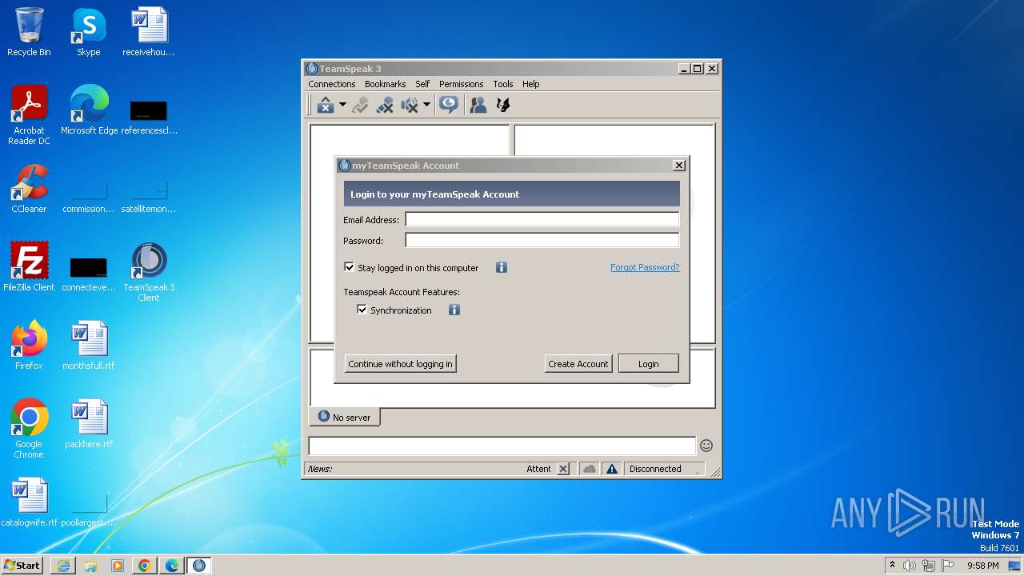The width and height of the screenshot is (1024, 576).
Task: Click the TeamSpeak taskbar button
Action: 199,566
